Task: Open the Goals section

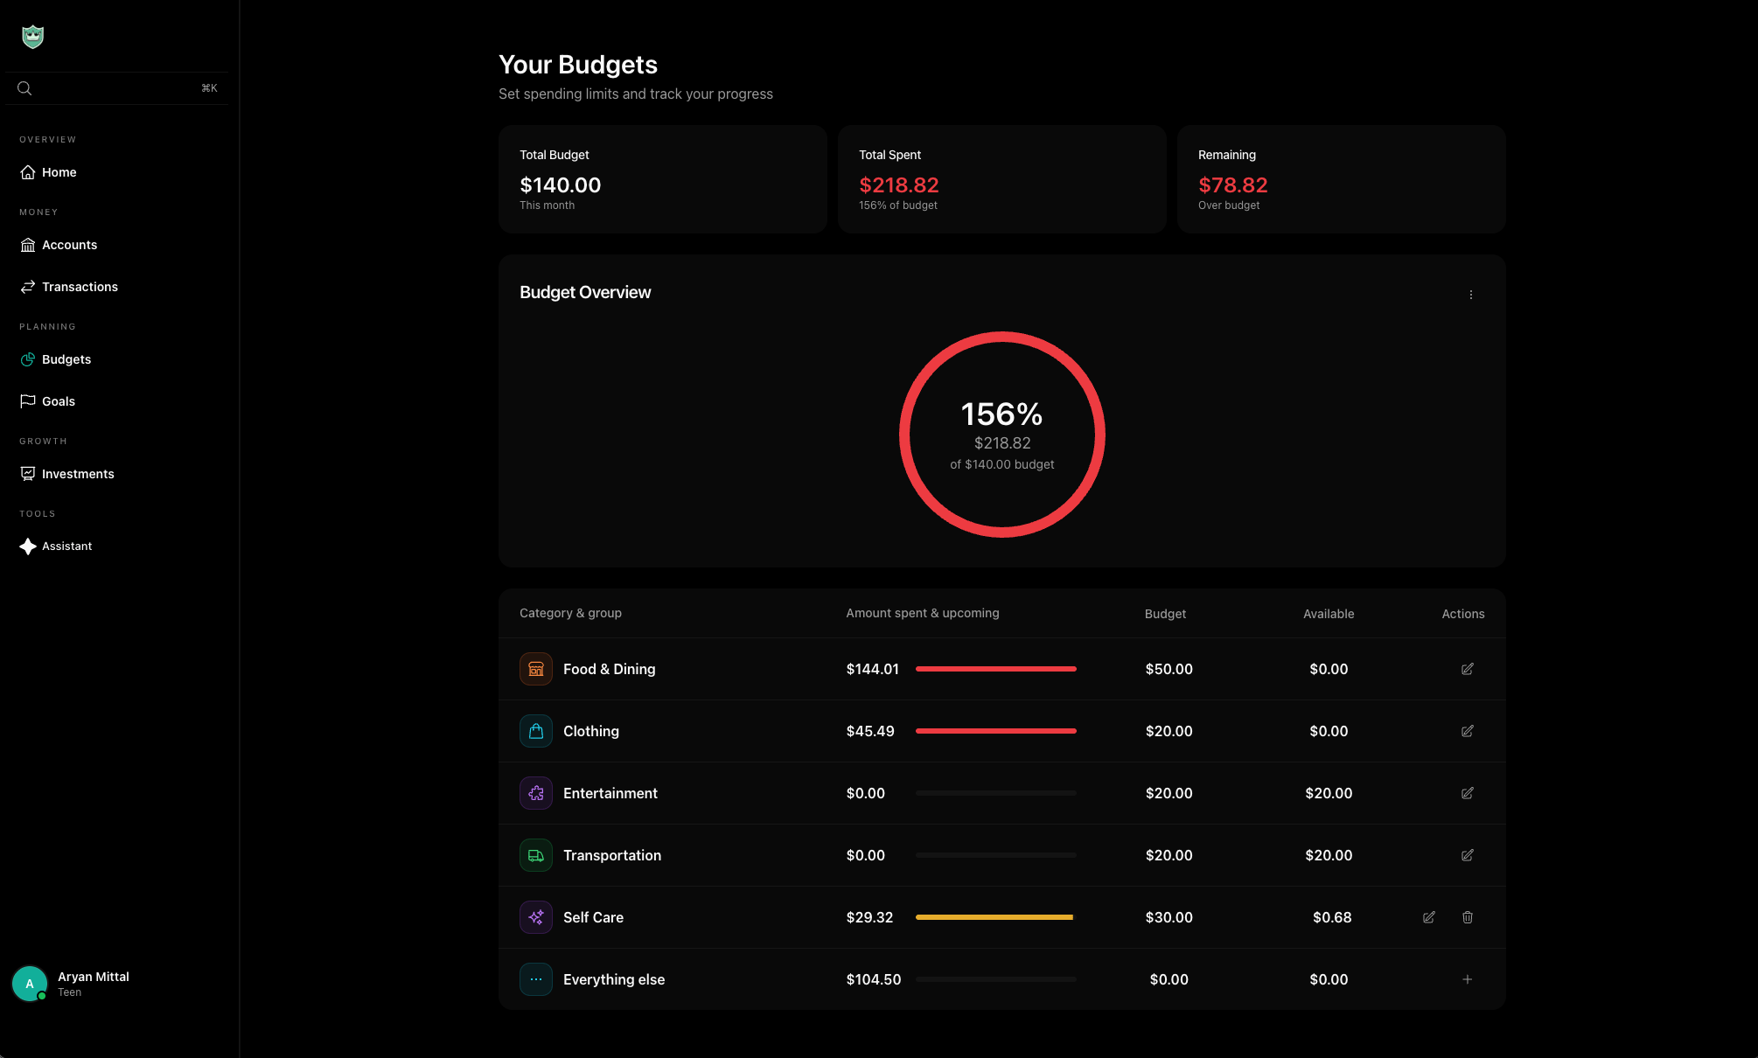Action: (59, 401)
